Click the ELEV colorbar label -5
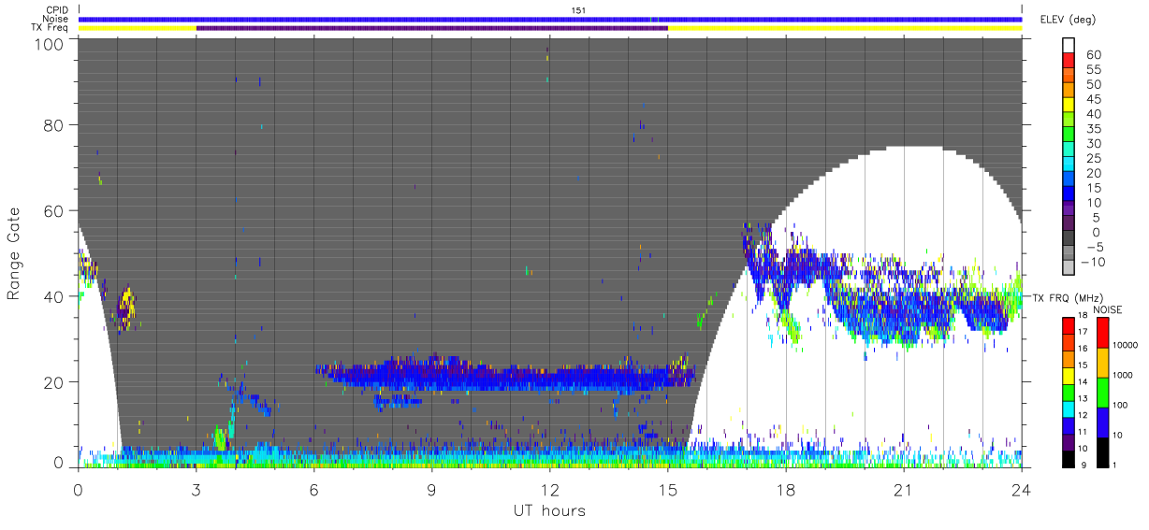 click(x=1094, y=247)
